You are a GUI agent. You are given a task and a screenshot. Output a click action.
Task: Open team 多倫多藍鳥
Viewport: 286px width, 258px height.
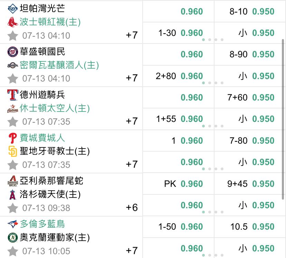coord(42,224)
